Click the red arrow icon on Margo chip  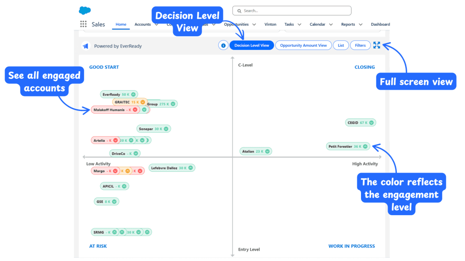click(115, 171)
